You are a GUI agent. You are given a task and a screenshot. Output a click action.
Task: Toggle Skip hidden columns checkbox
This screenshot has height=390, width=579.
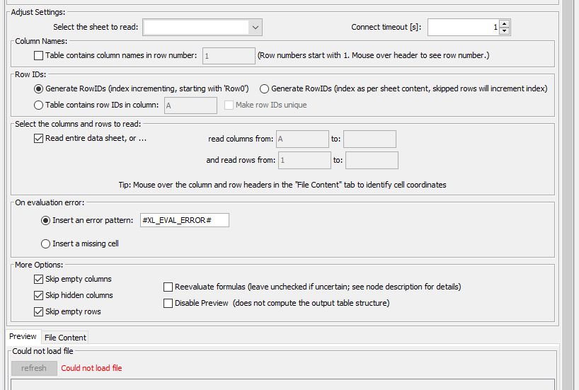coord(38,295)
